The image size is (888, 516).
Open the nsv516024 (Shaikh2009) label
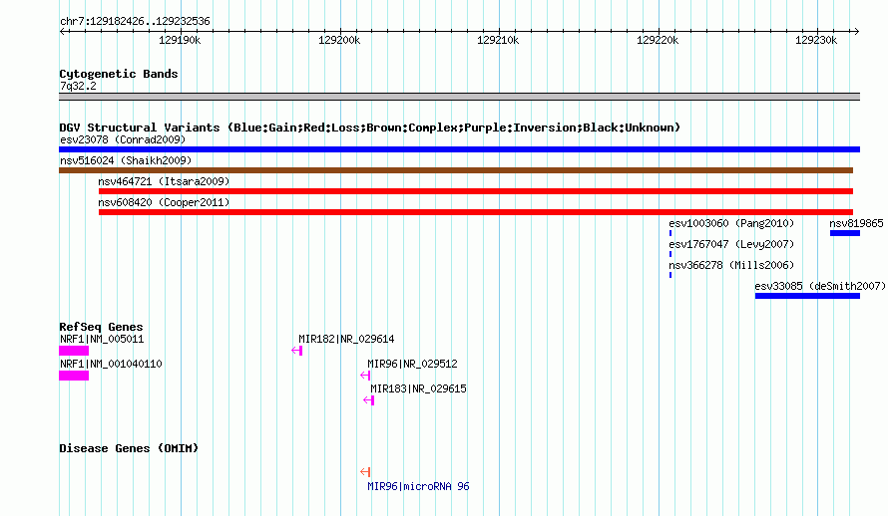coord(126,160)
